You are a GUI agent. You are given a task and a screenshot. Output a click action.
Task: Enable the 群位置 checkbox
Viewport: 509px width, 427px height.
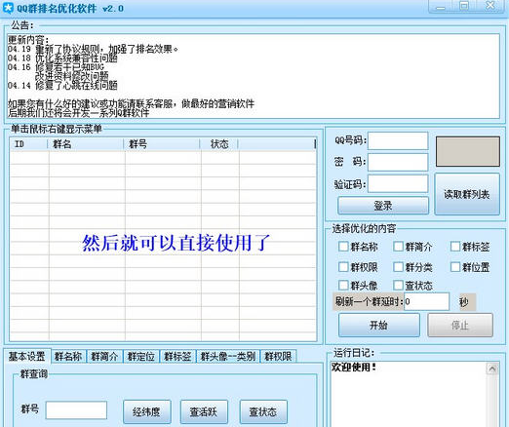point(455,267)
